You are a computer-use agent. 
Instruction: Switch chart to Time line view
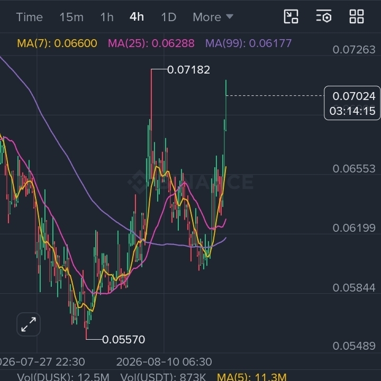(30, 17)
